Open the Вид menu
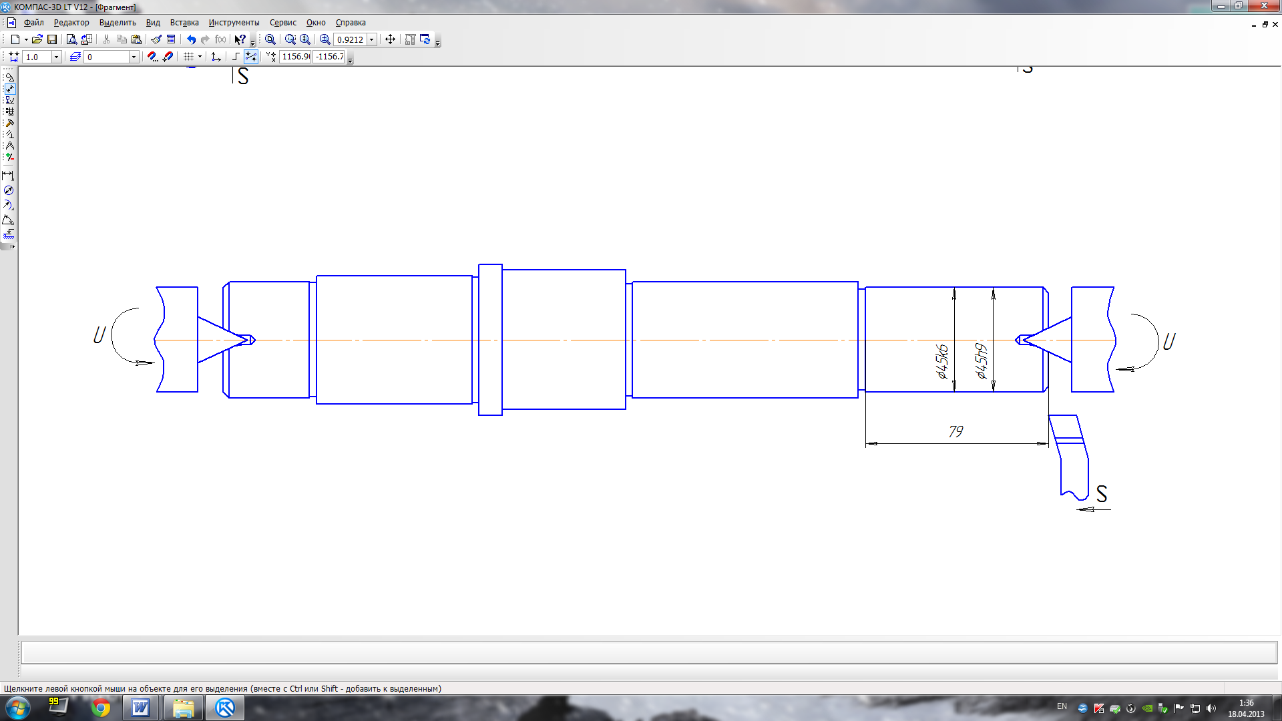The image size is (1282, 721). (x=153, y=23)
